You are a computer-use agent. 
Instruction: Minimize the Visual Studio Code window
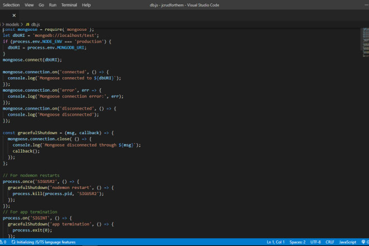click(x=366, y=5)
